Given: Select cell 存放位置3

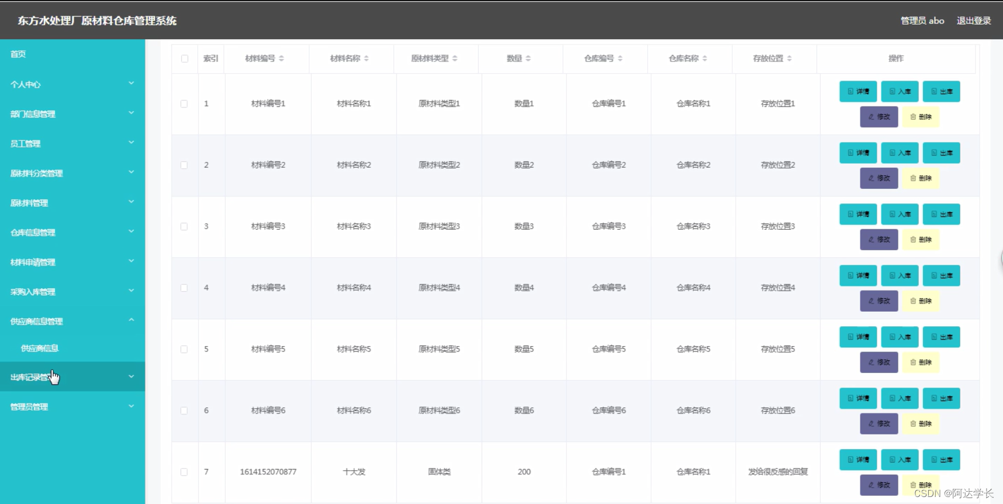Looking at the screenshot, I should pos(778,226).
